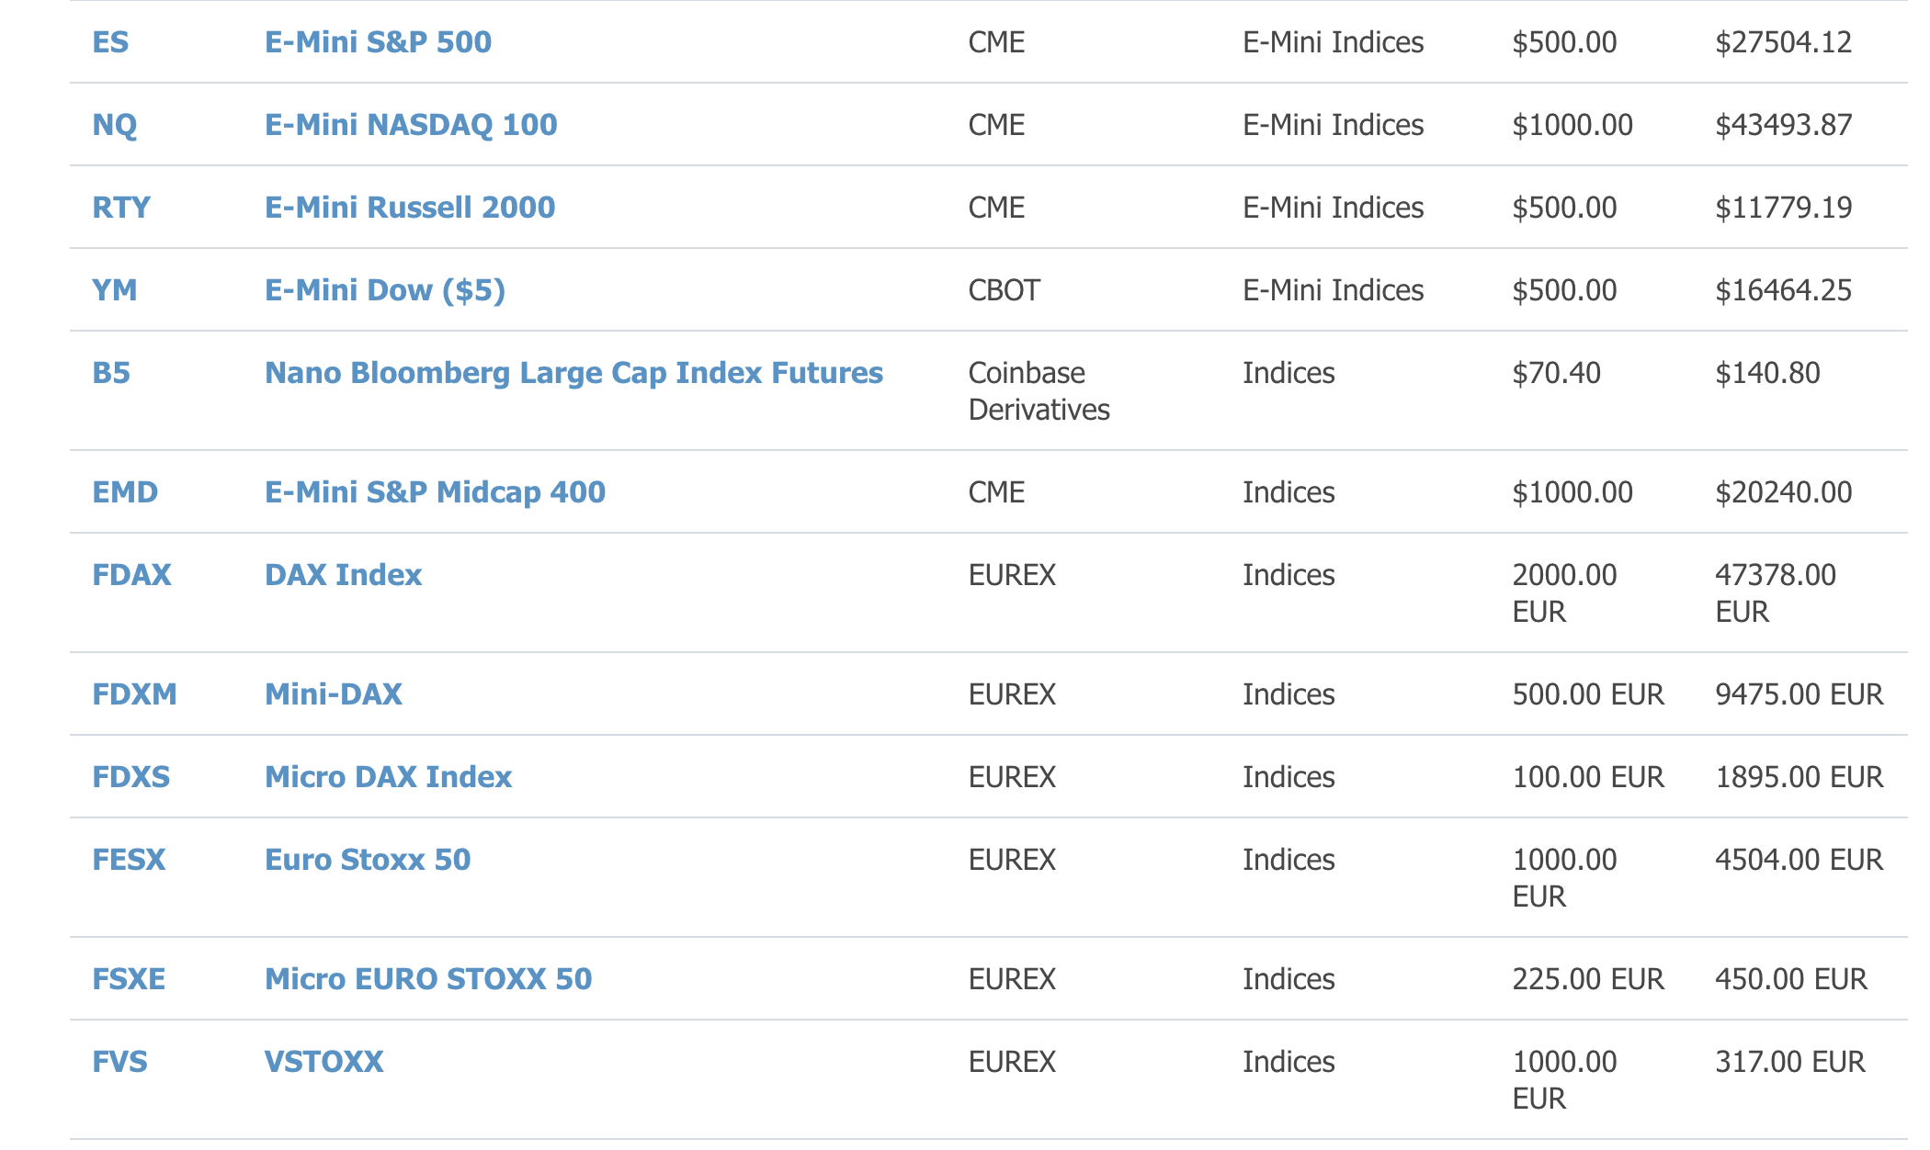Select the 1895.00 EUR value
Screen dimensions: 1930x1150
tap(1799, 777)
